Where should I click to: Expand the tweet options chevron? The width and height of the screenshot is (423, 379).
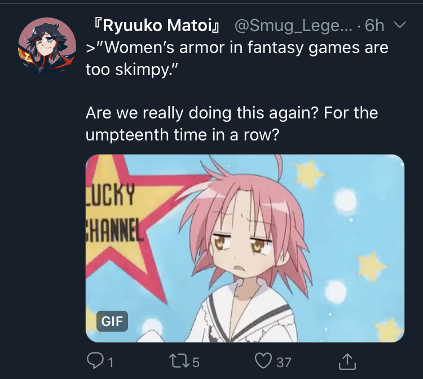(x=400, y=25)
